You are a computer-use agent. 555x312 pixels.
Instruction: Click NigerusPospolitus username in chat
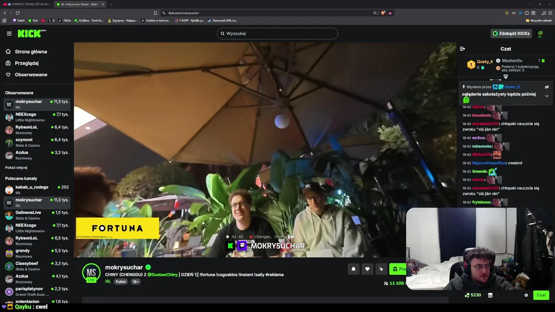tap(489, 163)
